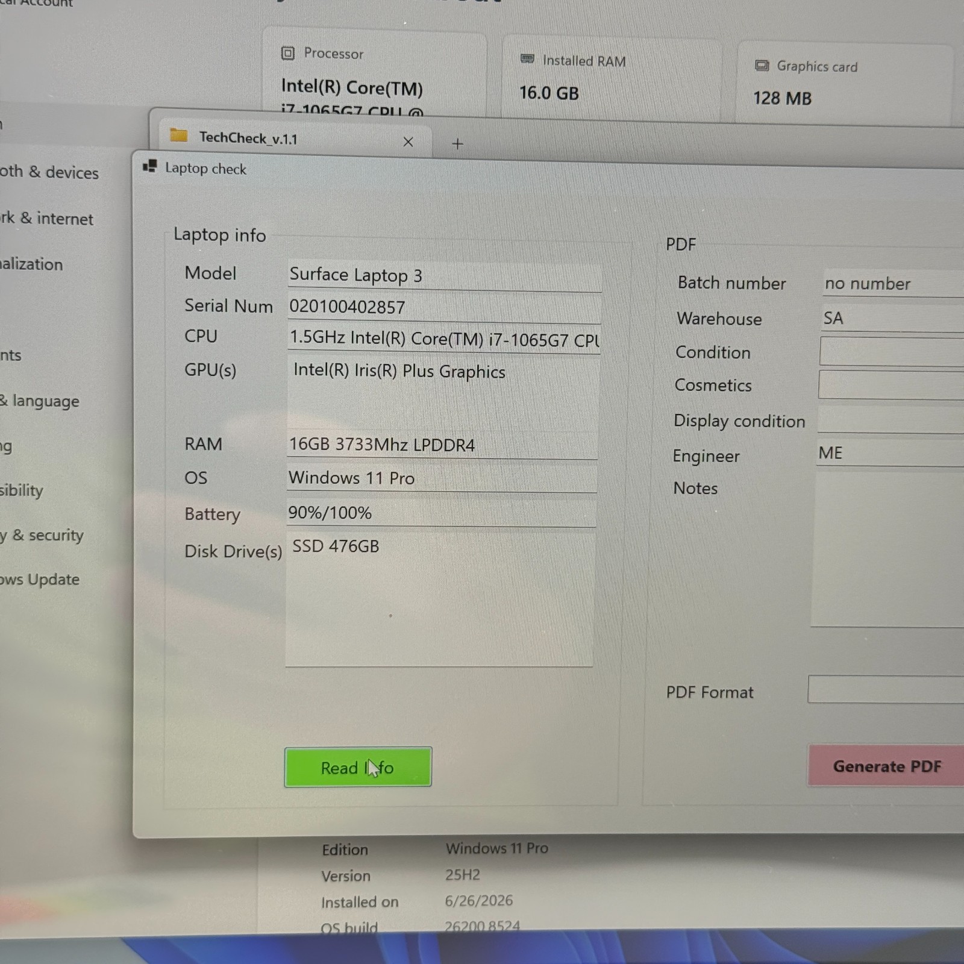Click the Battery field showing 90%/100%
Image resolution: width=964 pixels, height=964 pixels.
tap(441, 513)
